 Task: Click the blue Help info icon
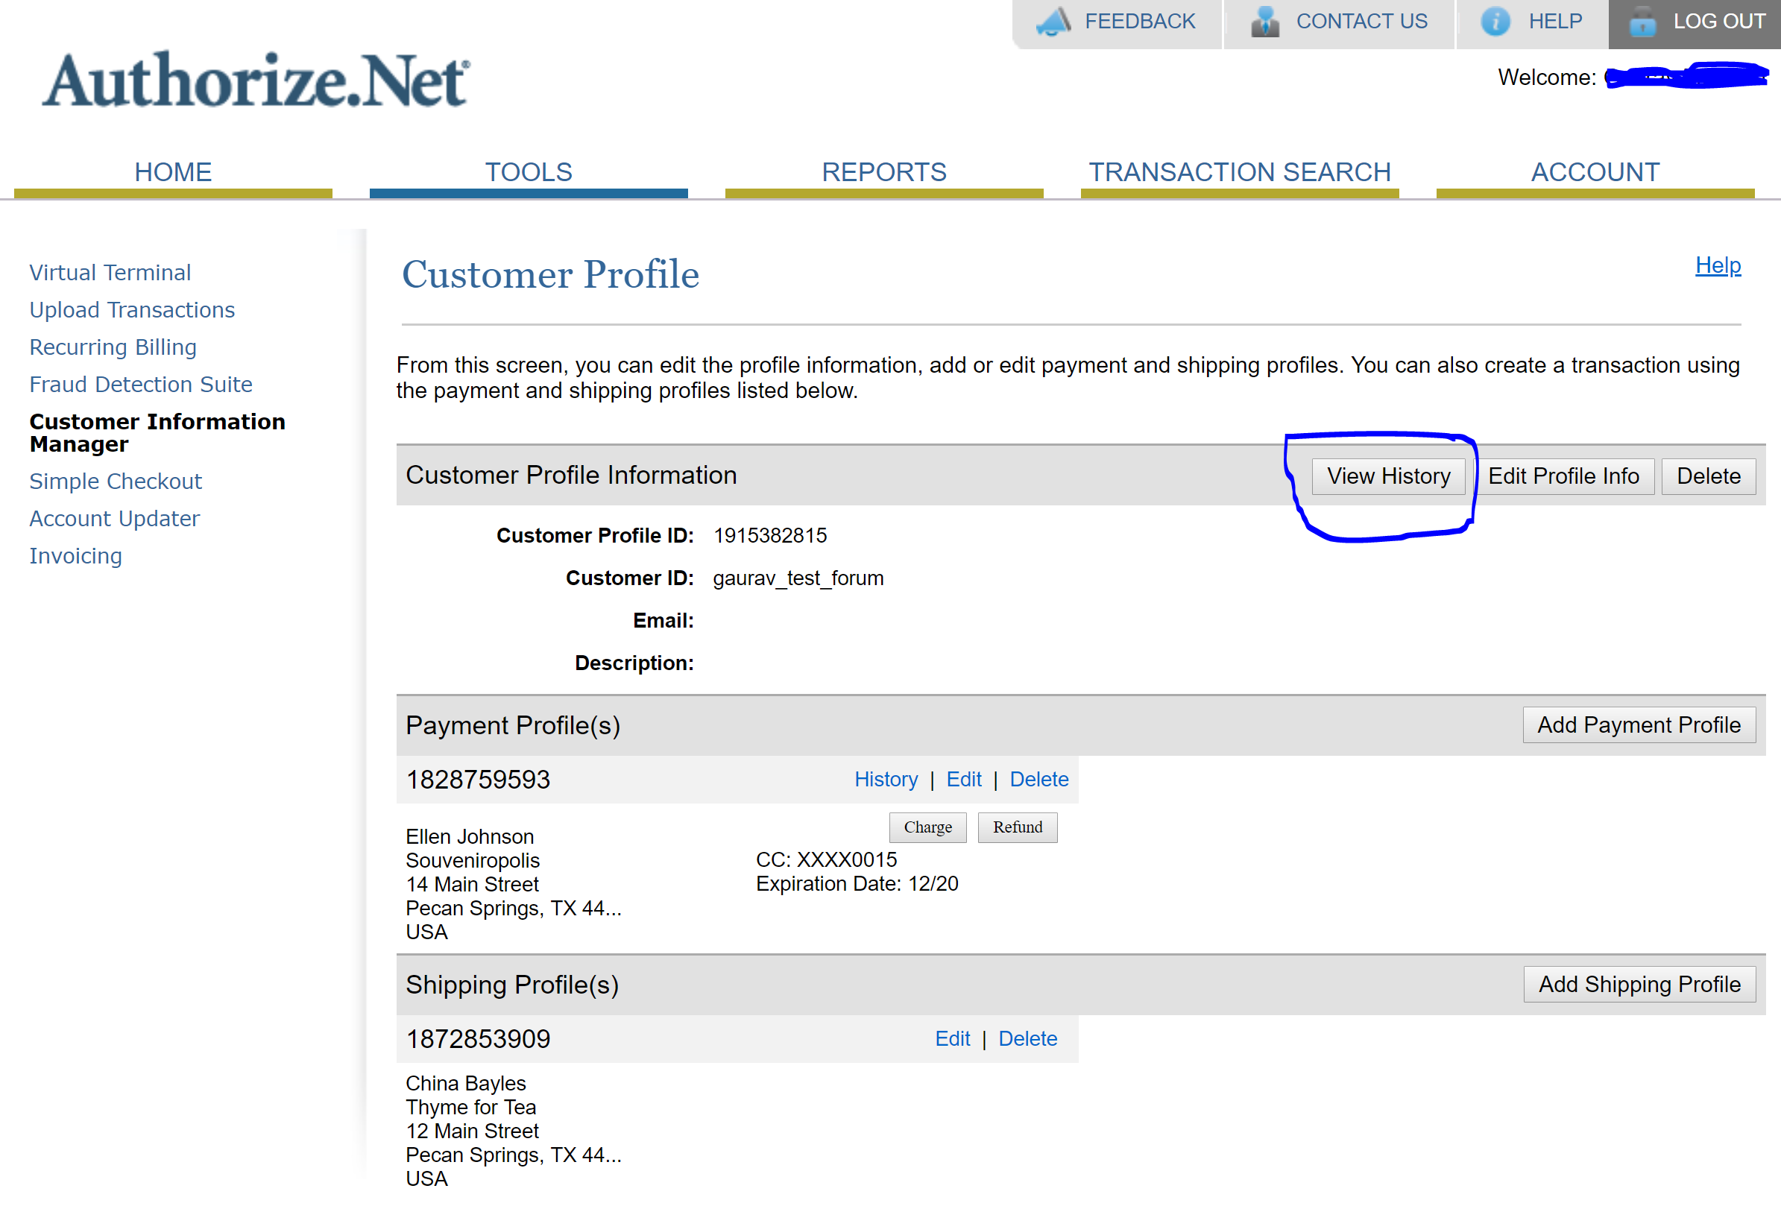(1495, 22)
